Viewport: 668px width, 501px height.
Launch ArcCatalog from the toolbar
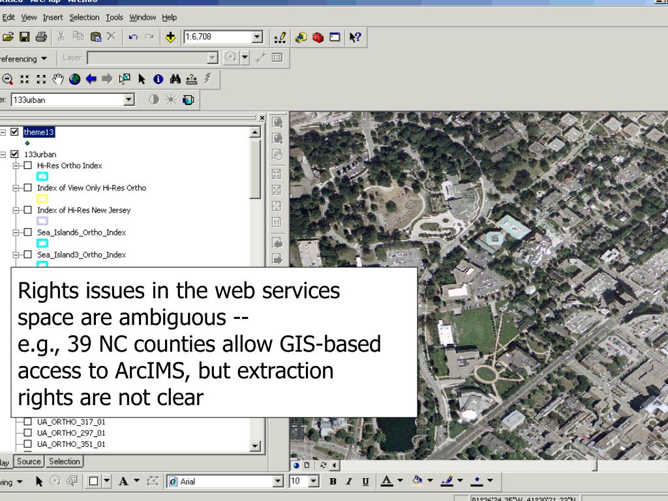301,37
